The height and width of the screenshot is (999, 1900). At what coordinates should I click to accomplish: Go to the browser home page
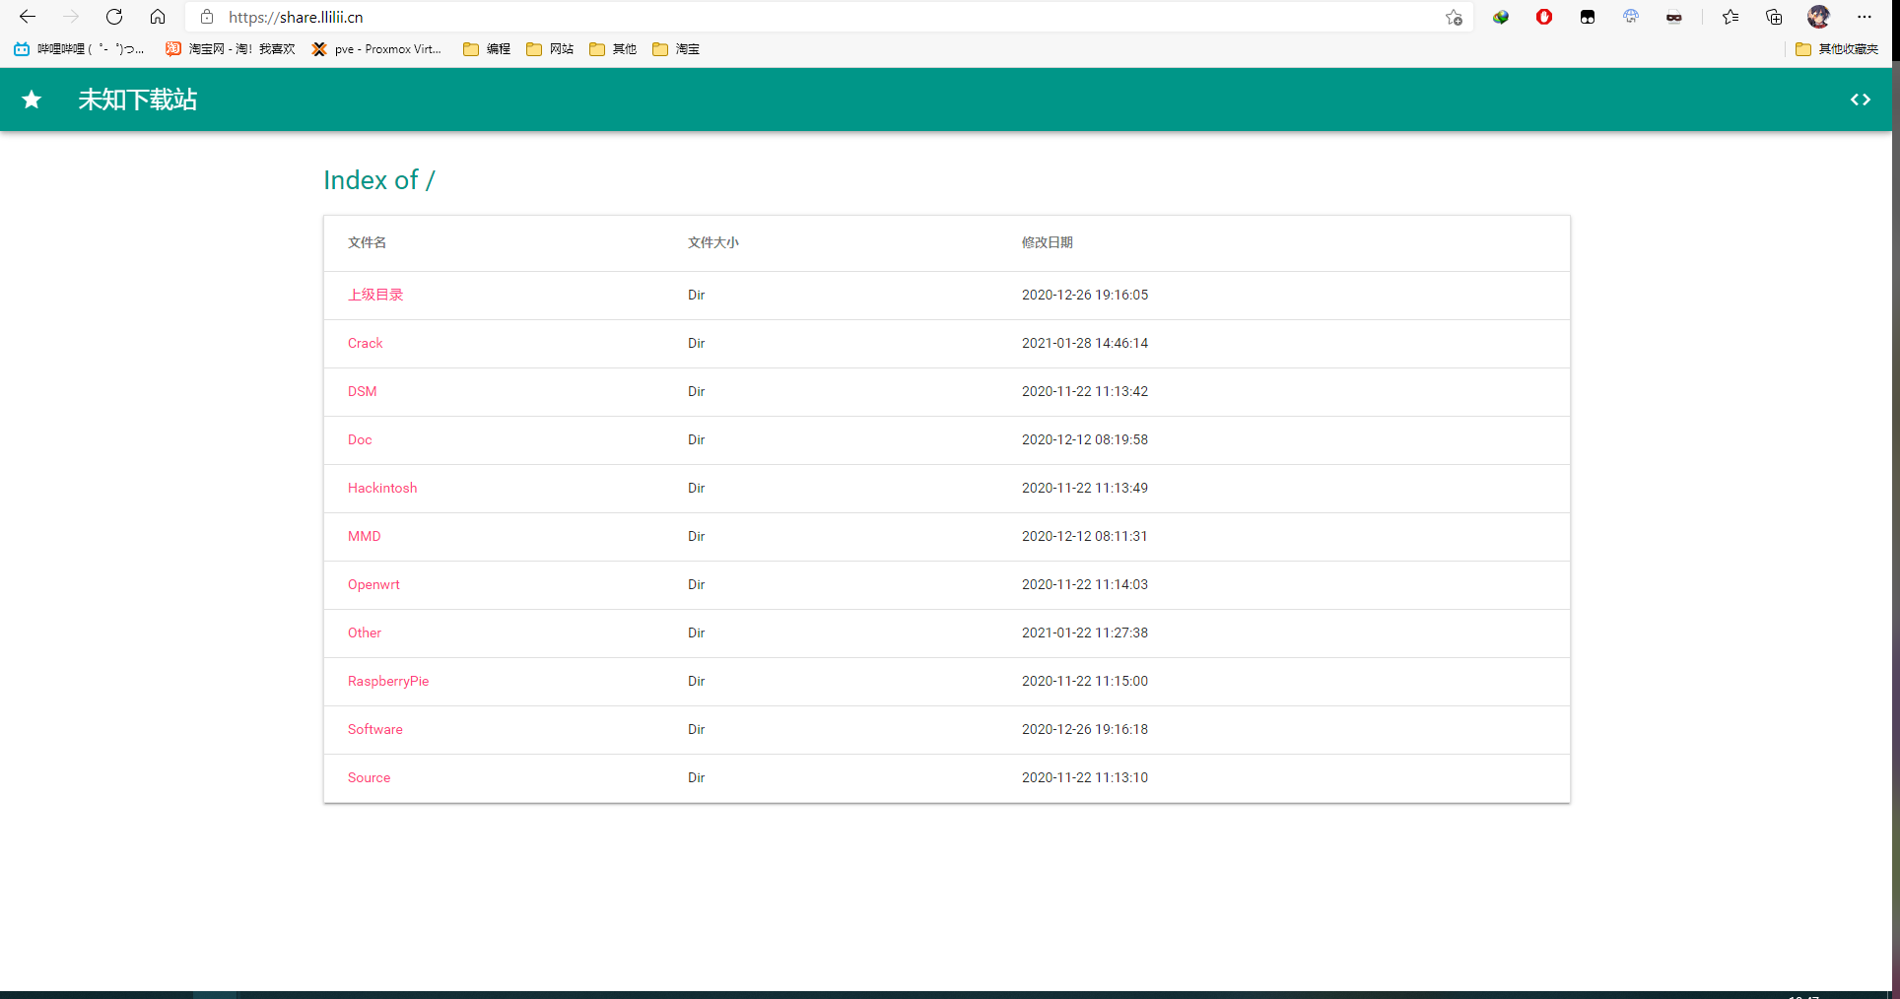(x=158, y=17)
